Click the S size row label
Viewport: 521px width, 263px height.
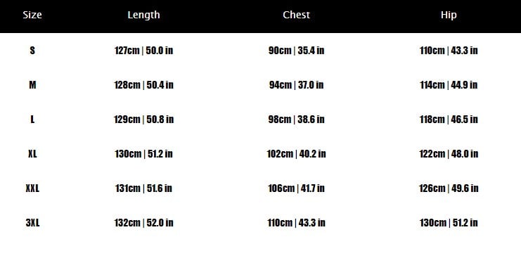[32, 51]
